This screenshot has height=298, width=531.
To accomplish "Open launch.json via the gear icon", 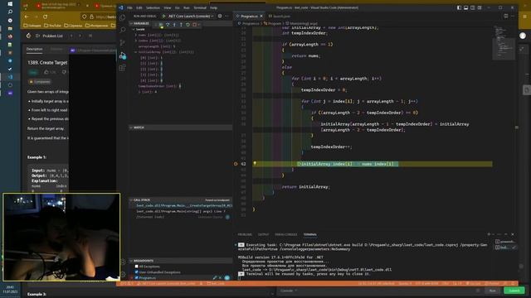I will tap(220, 16).
